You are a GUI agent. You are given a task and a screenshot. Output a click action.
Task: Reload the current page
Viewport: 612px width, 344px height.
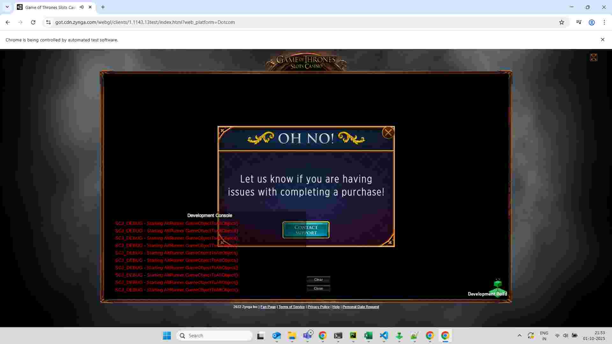click(33, 22)
